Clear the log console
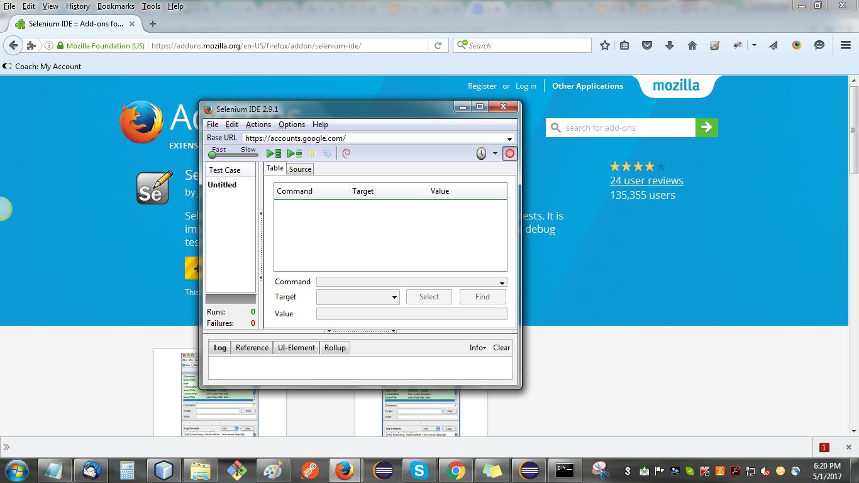 (x=501, y=348)
